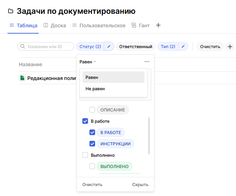236x196 pixels.
Task: Open the Ответственный filter dropdown
Action: tap(136, 47)
